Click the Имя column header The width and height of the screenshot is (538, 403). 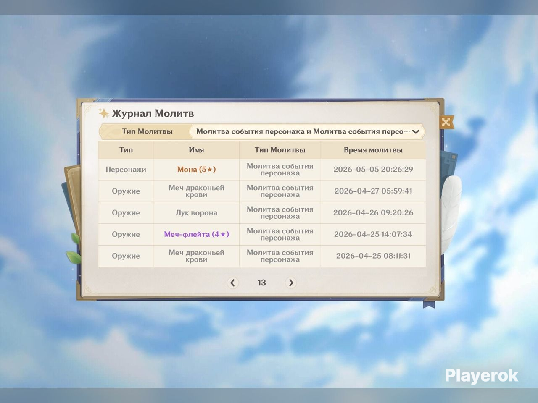point(196,150)
